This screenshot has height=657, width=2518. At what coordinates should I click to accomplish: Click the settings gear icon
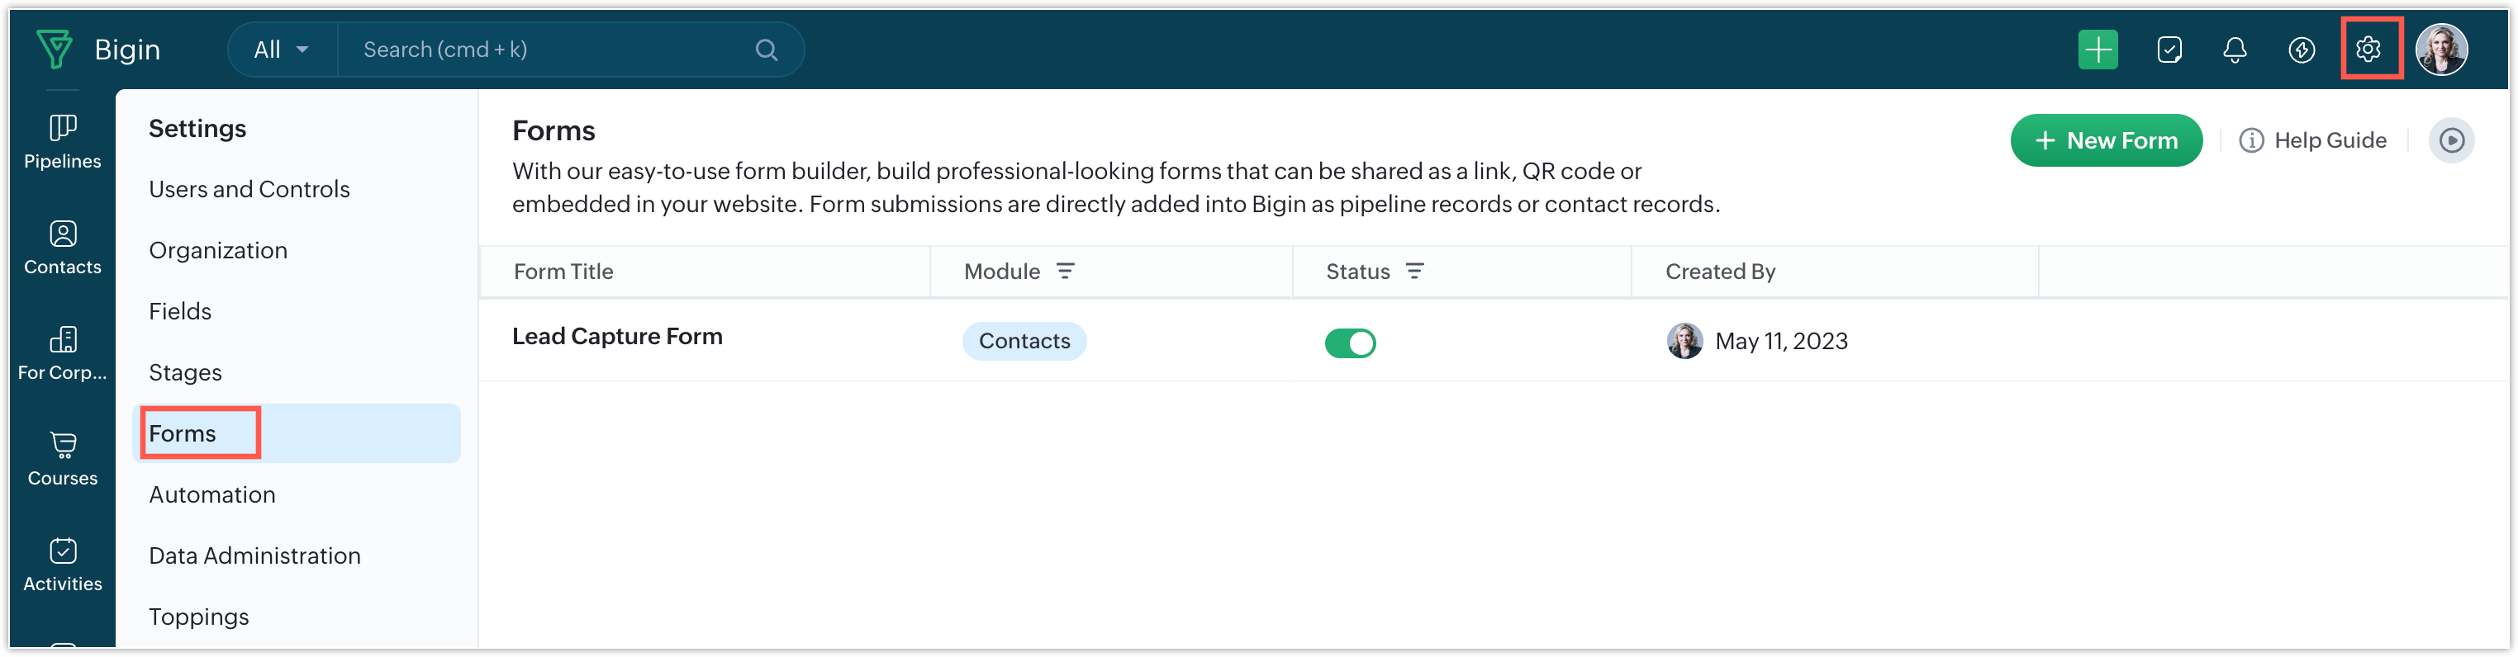tap(2368, 49)
